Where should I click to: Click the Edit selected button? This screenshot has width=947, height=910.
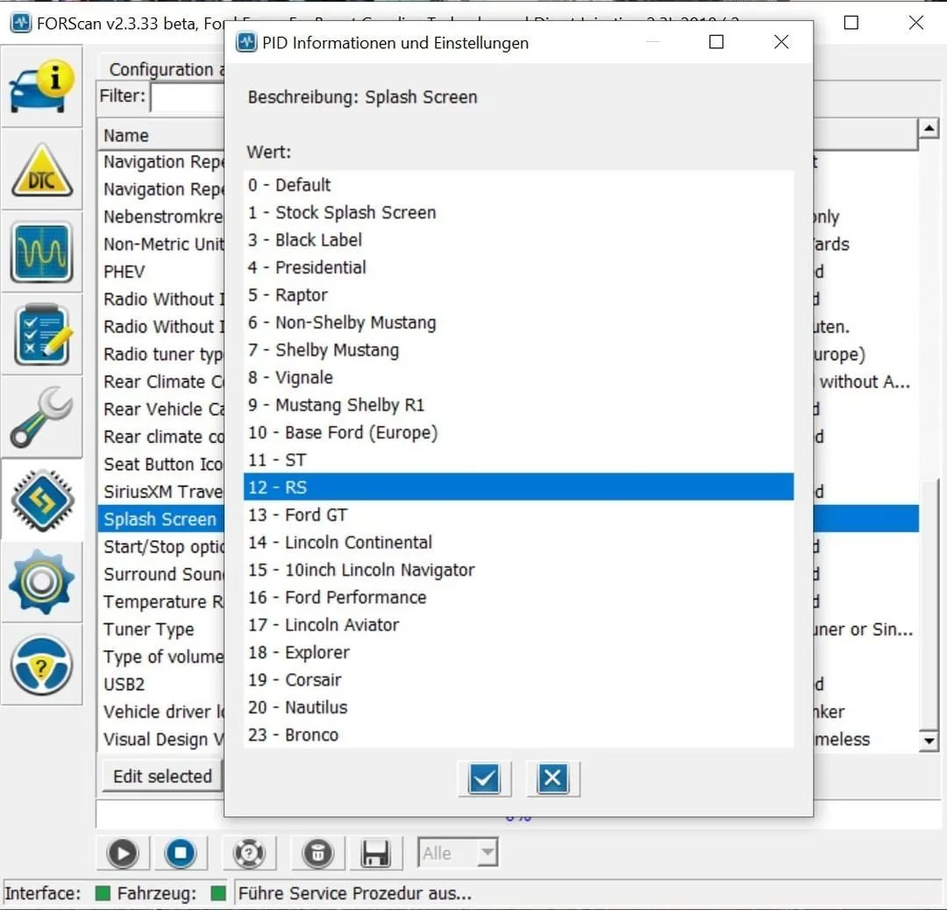[x=162, y=776]
